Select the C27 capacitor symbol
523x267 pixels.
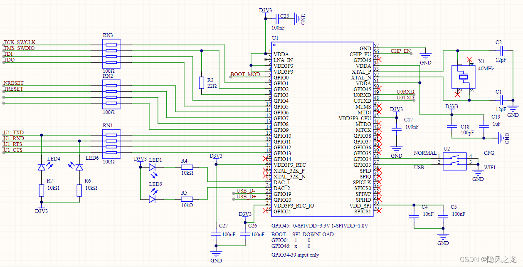pos(215,234)
